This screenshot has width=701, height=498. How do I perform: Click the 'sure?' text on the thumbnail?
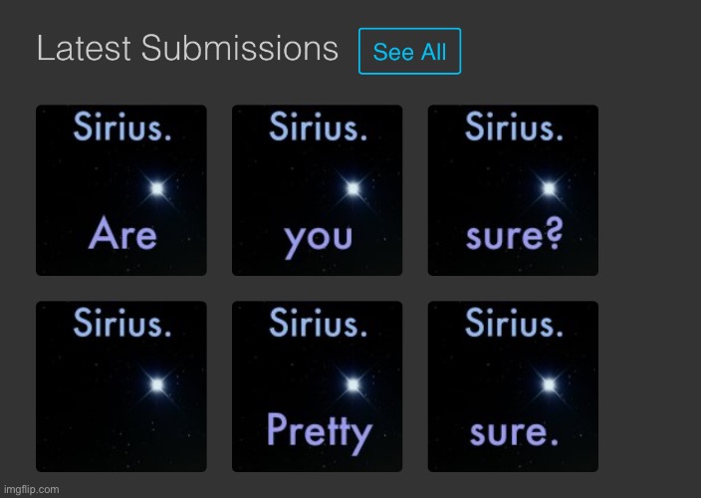[514, 234]
